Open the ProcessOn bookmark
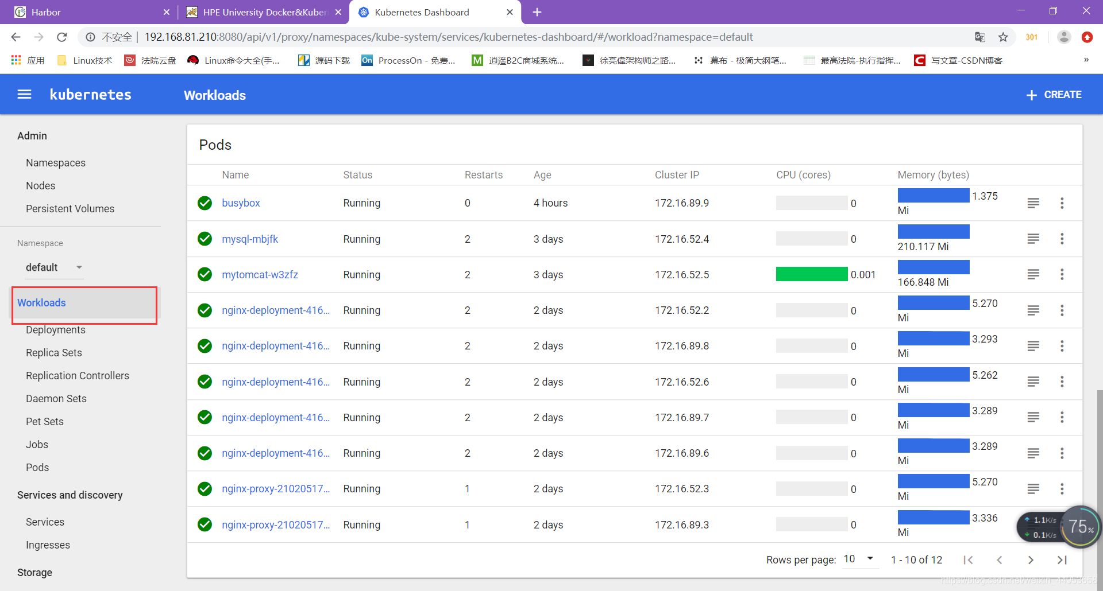This screenshot has width=1103, height=591. [x=408, y=60]
